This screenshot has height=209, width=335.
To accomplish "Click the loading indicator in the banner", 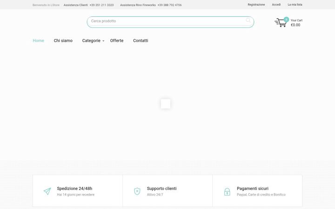I will tap(166, 104).
